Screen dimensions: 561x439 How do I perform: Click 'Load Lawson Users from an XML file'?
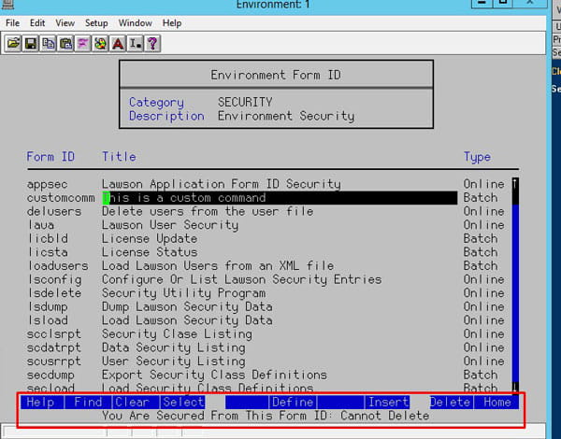(218, 266)
